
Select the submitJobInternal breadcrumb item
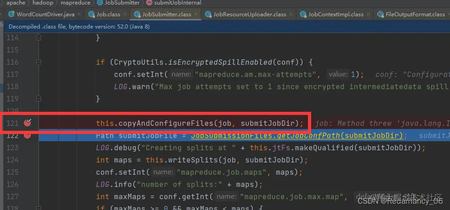(177, 3)
